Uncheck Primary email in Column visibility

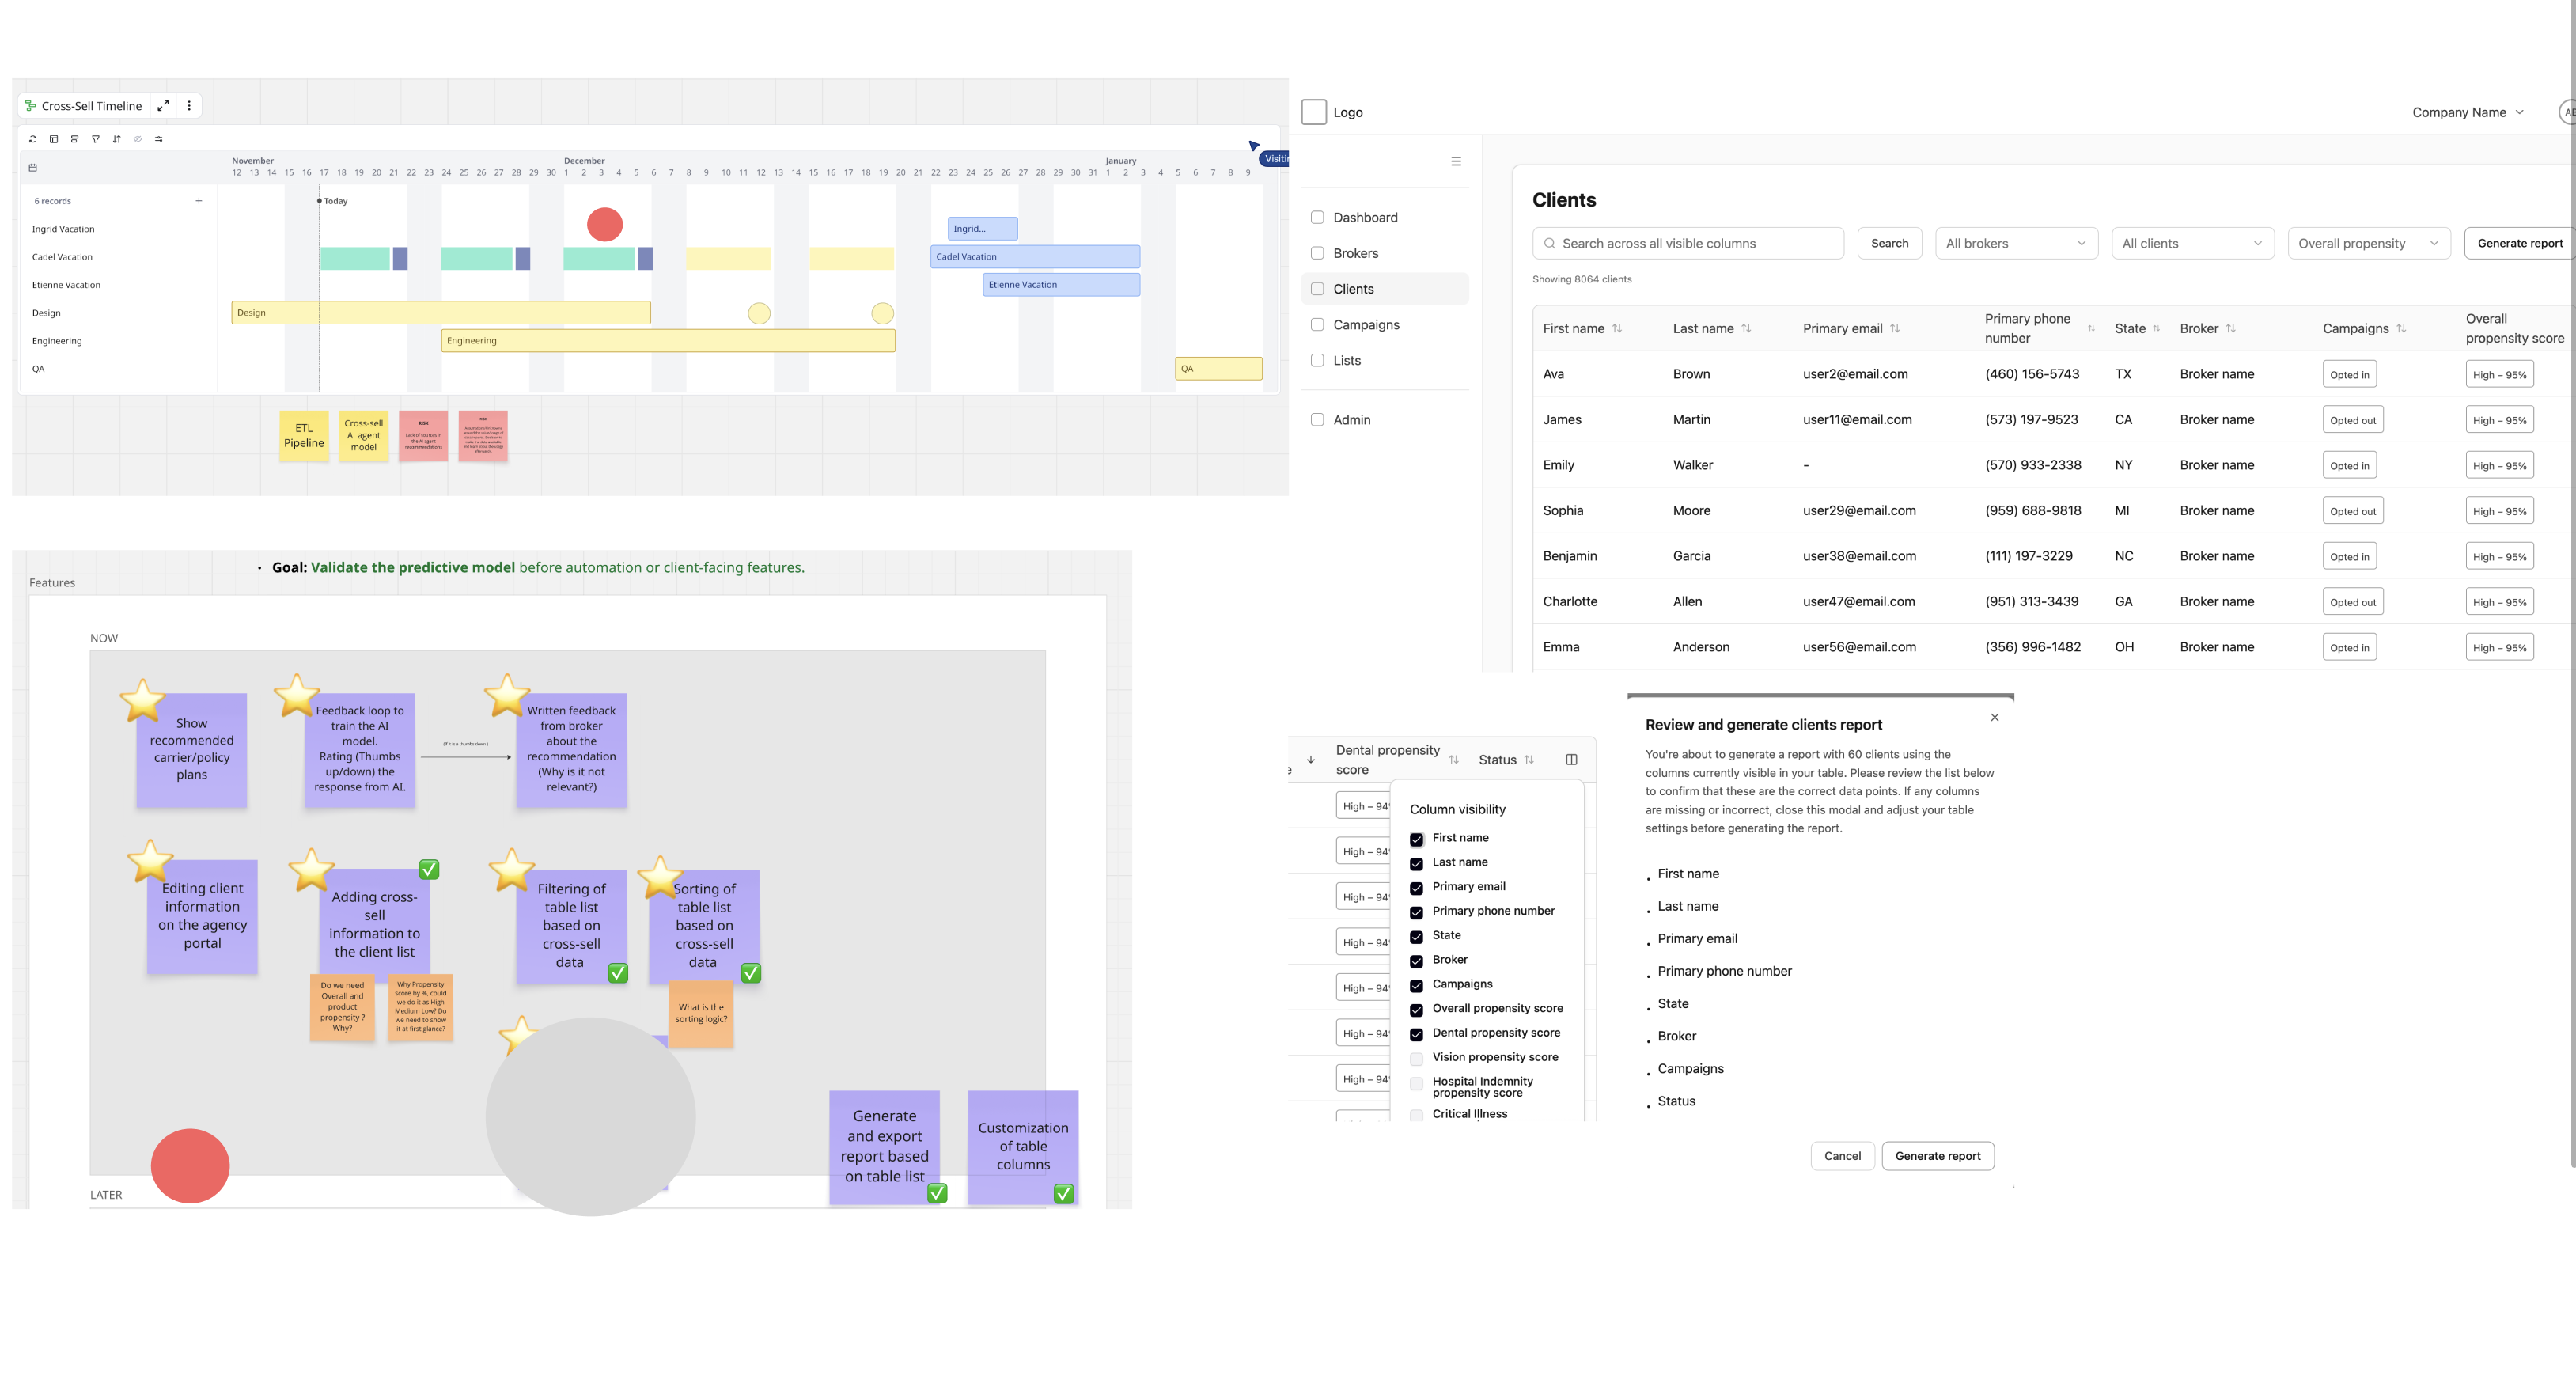point(1416,888)
